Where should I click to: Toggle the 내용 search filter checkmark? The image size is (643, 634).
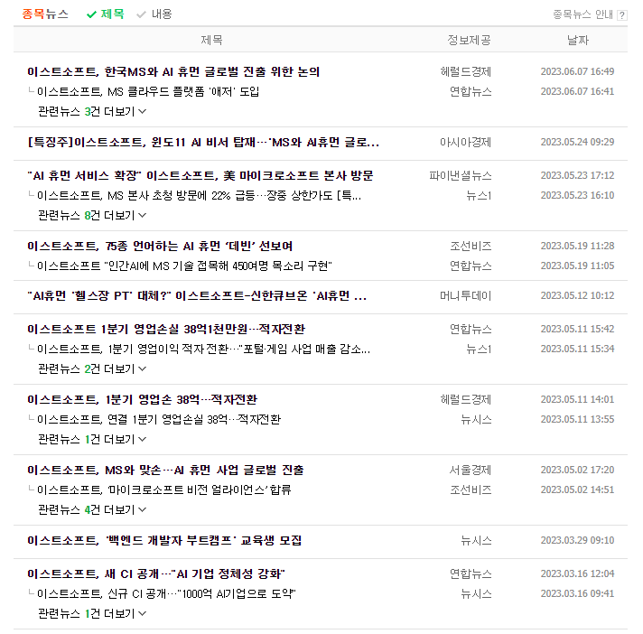[x=154, y=14]
